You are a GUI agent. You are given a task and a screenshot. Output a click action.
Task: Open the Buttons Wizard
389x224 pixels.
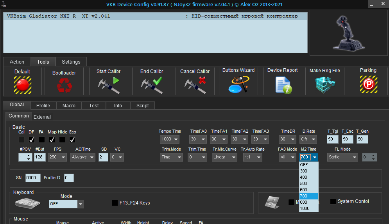click(238, 84)
